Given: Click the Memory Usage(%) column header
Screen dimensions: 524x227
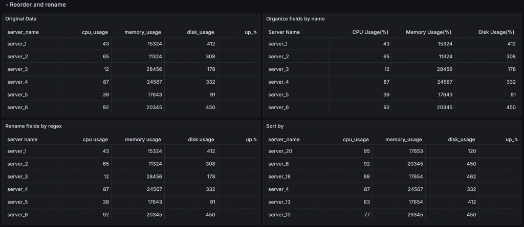Looking at the screenshot, I should coord(428,32).
